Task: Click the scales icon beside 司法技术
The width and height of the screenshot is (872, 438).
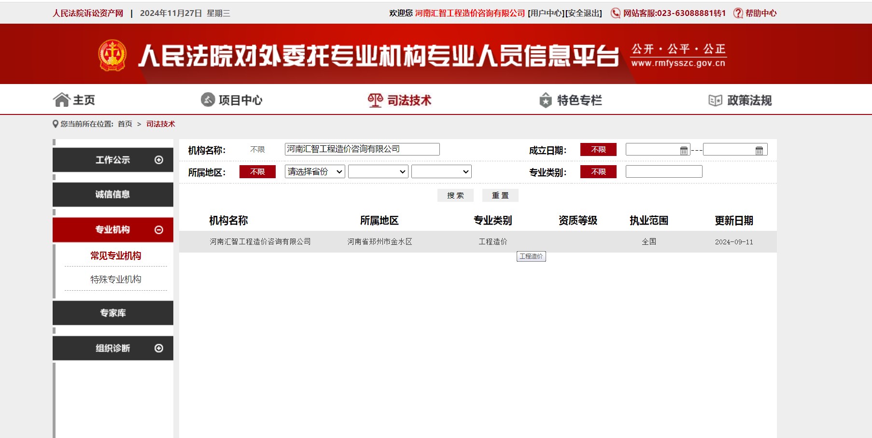Action: pyautogui.click(x=375, y=100)
